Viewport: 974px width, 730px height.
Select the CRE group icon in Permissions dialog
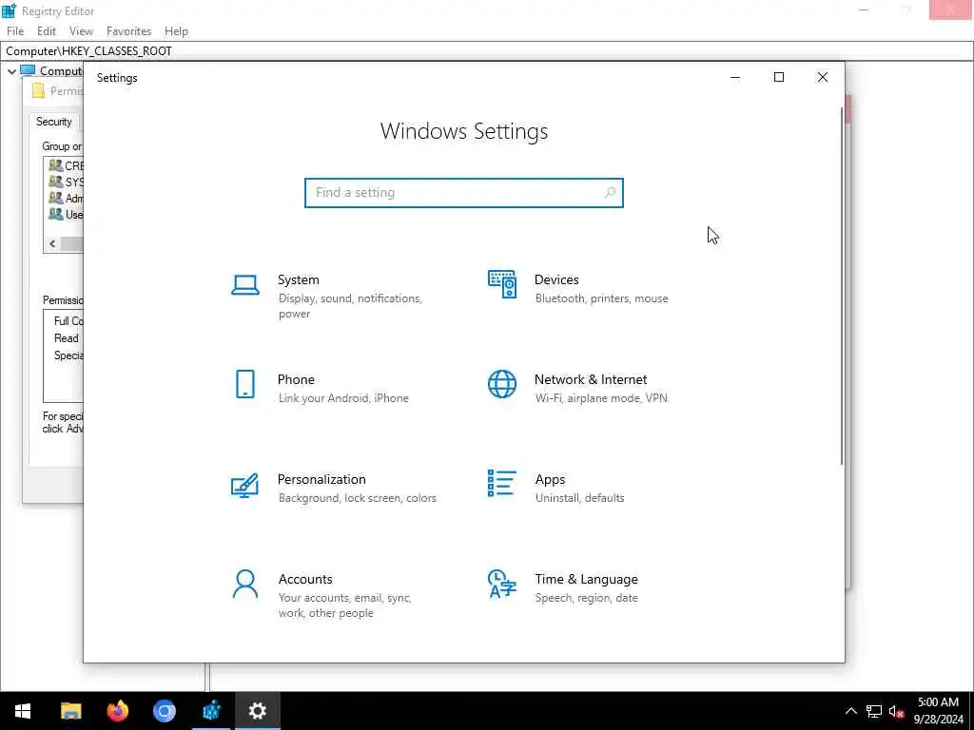56,165
